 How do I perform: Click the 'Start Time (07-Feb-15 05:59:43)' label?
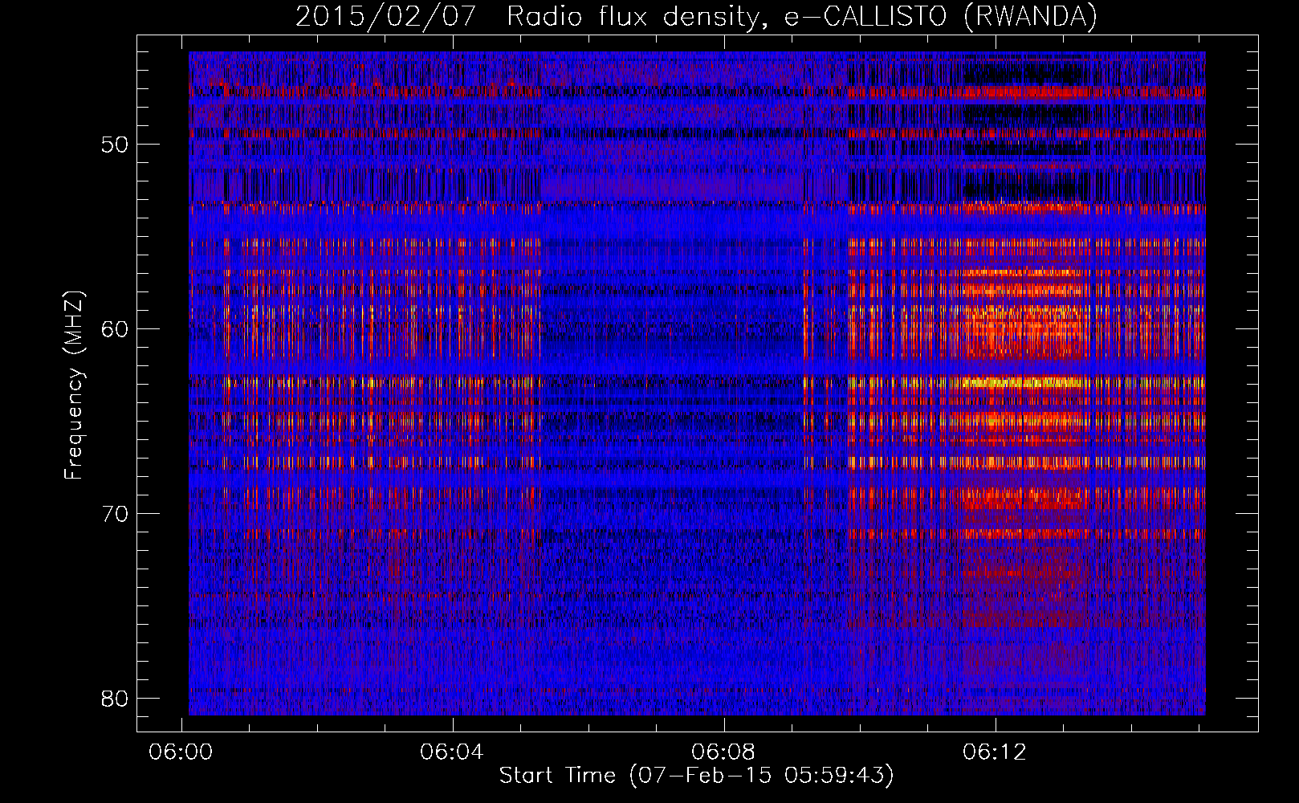(x=696, y=776)
